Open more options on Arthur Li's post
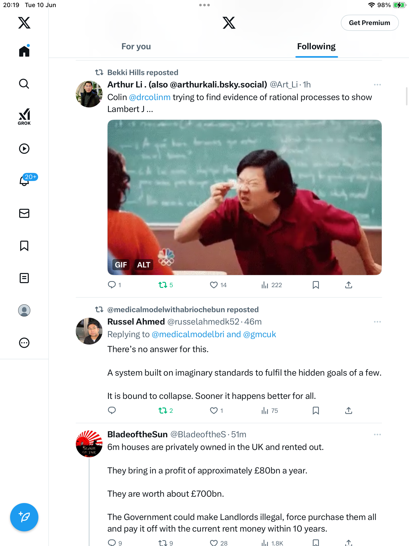Viewport: 409px width, 546px height. click(x=377, y=85)
